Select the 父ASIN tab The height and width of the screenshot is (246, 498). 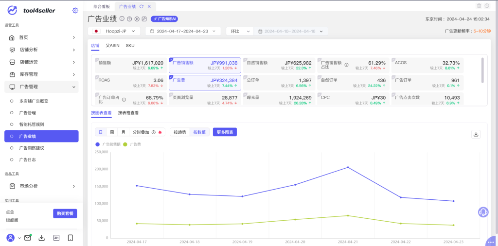tap(113, 45)
